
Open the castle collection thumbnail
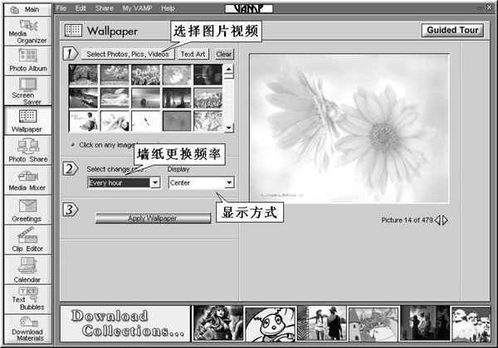(x=373, y=323)
